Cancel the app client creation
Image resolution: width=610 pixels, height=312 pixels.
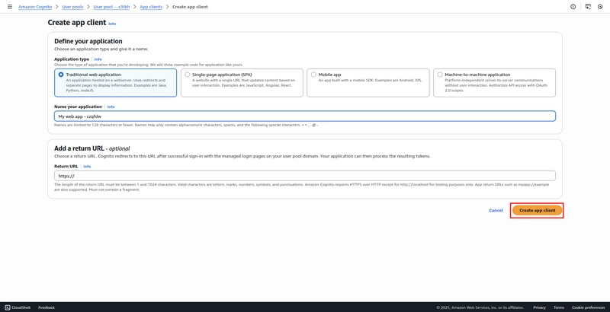[x=496, y=210]
